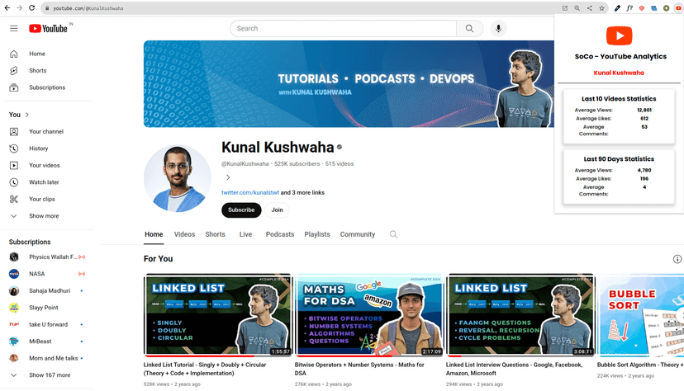Screen dimensions: 684x391
Task: Open Shorts from the sidebar
Action: click(x=37, y=71)
